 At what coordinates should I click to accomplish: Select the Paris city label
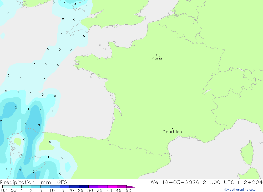point(157,58)
